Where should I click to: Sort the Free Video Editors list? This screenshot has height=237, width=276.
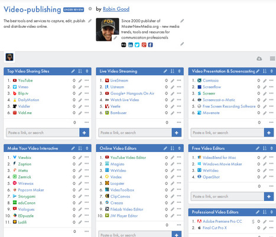click(x=265, y=148)
